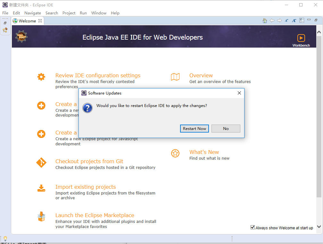Click the Import existing projects download icon
Screen dimensions: 323x244
[x=41, y=188]
